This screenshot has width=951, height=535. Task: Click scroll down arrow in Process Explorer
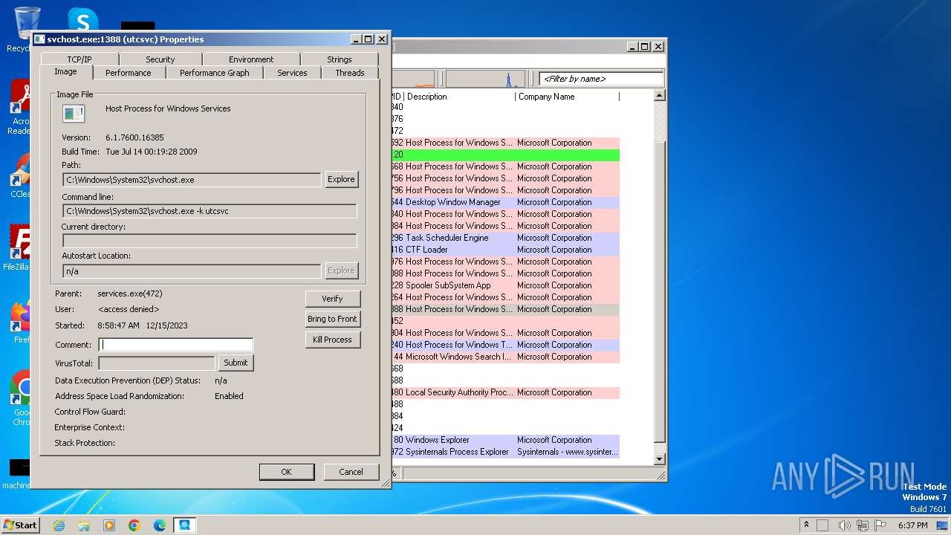pos(659,459)
